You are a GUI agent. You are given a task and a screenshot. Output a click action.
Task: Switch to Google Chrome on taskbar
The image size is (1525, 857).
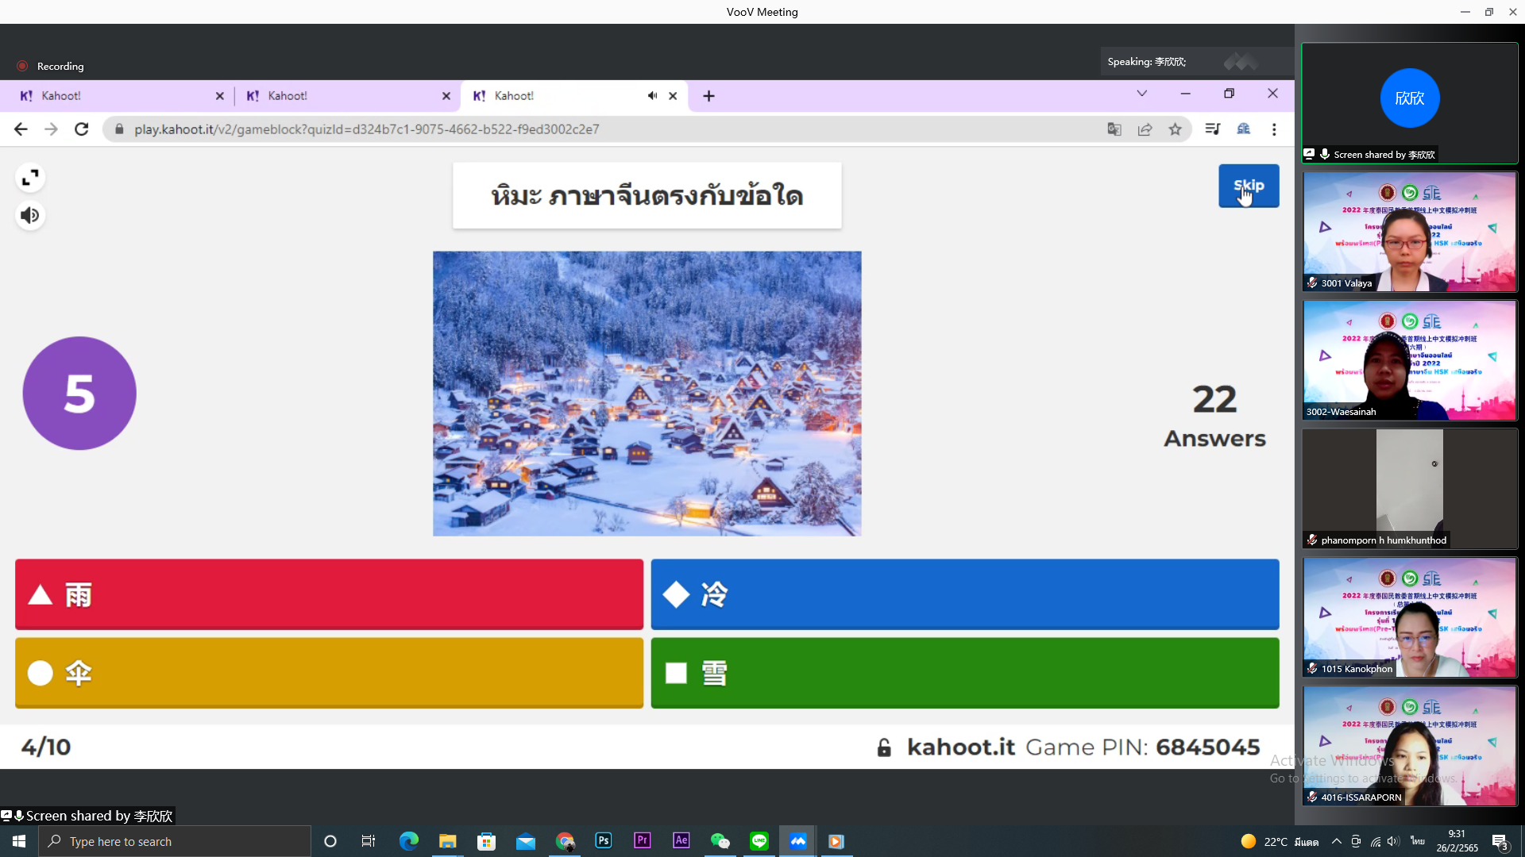565,841
